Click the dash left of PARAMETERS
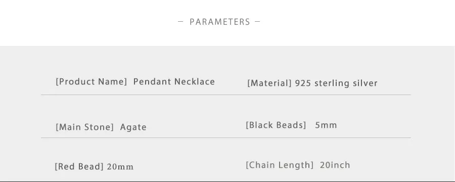455x182 pixels. pyautogui.click(x=180, y=22)
